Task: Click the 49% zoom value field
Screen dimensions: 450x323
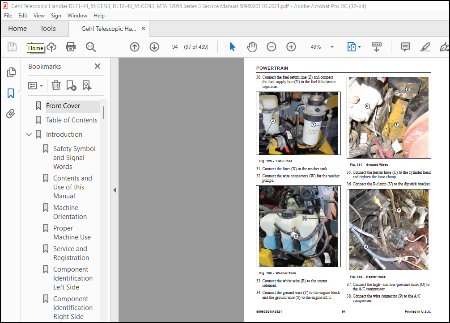Action: point(316,47)
